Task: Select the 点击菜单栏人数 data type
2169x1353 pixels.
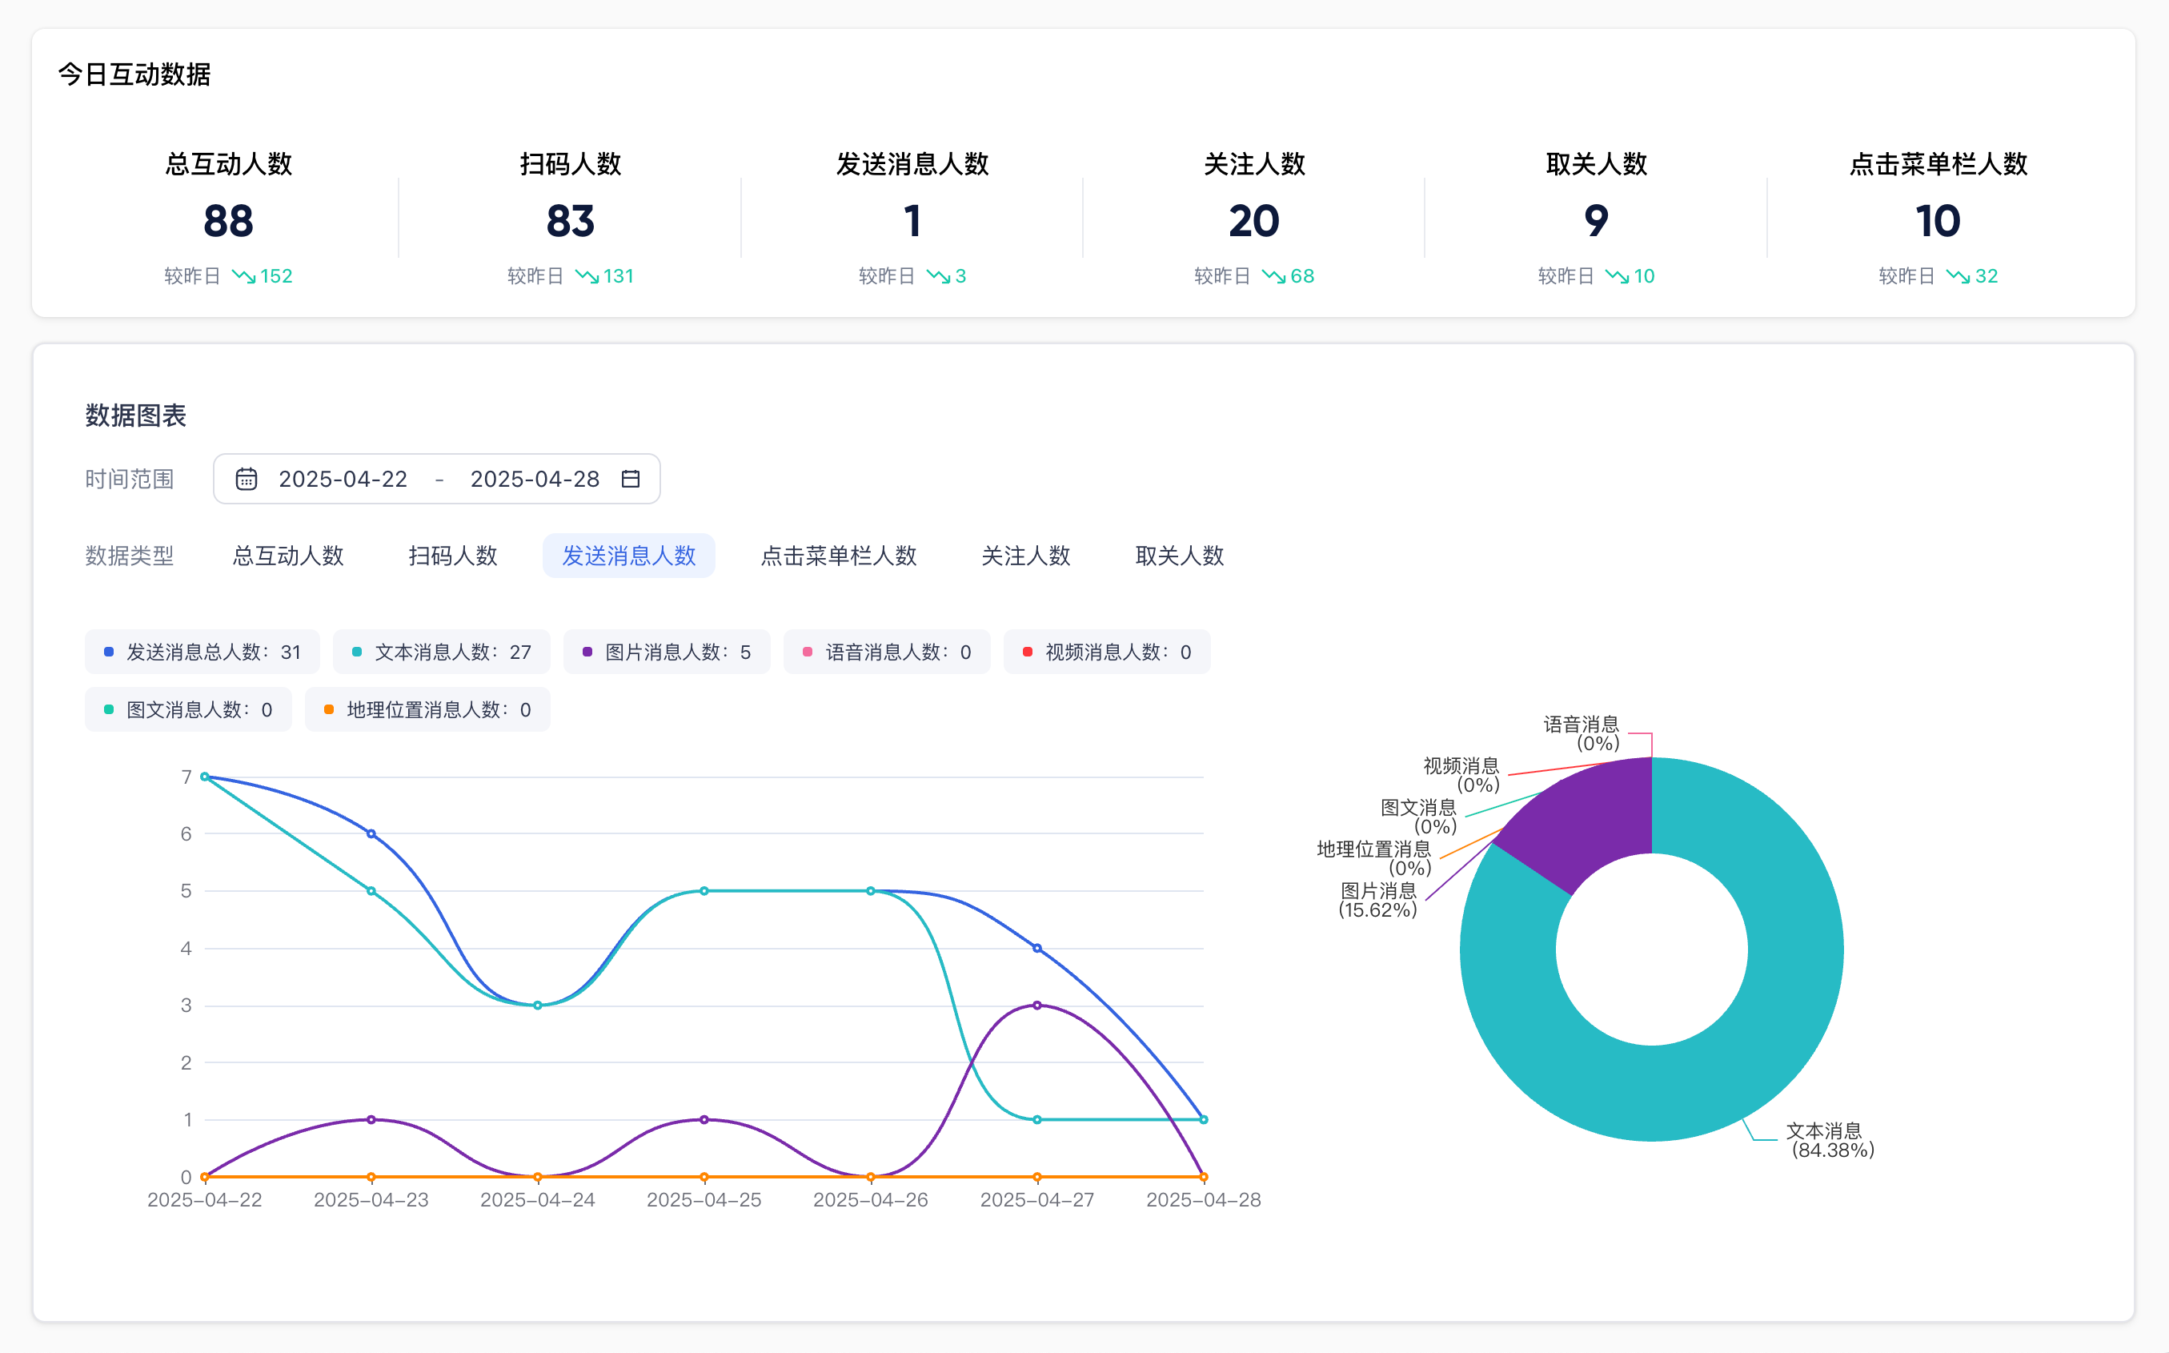Action: 838,556
